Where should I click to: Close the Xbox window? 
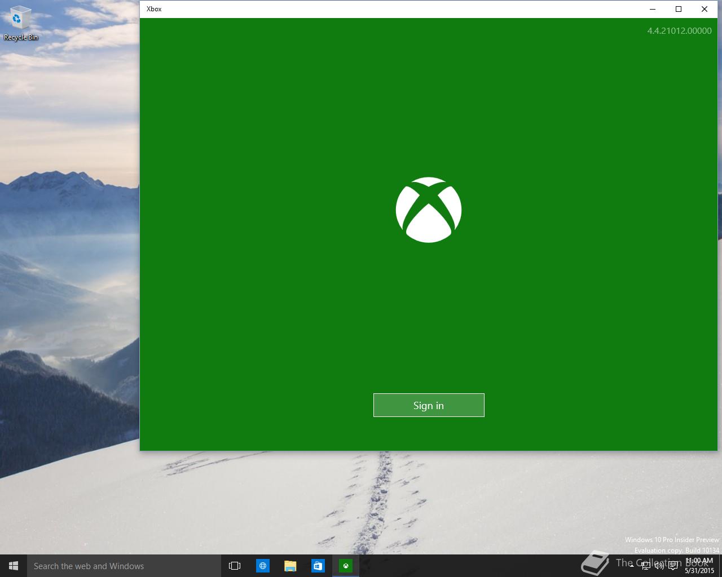tap(705, 9)
